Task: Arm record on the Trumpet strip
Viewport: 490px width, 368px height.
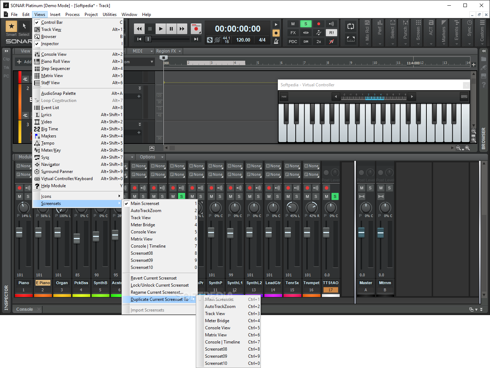Action: [307, 188]
